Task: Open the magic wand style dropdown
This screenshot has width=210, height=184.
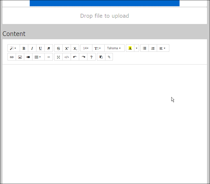Action: [x=14, y=48]
